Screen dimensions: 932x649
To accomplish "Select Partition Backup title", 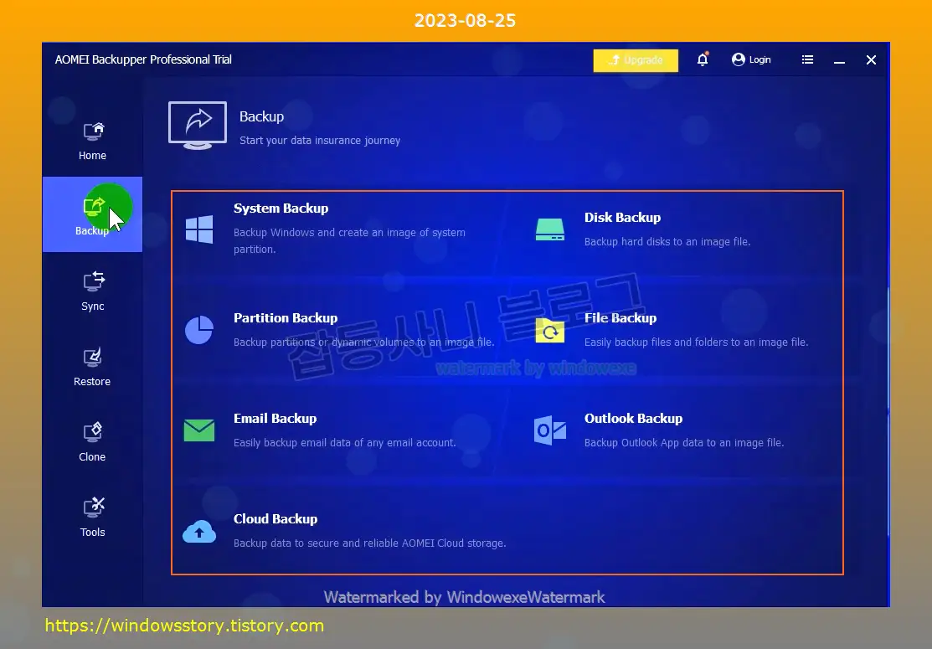I will 286,318.
